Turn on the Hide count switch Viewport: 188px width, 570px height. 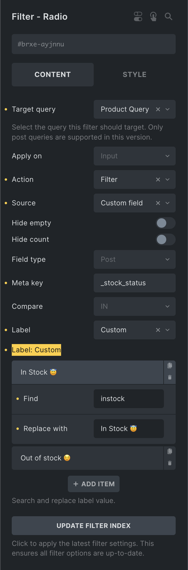tap(165, 239)
